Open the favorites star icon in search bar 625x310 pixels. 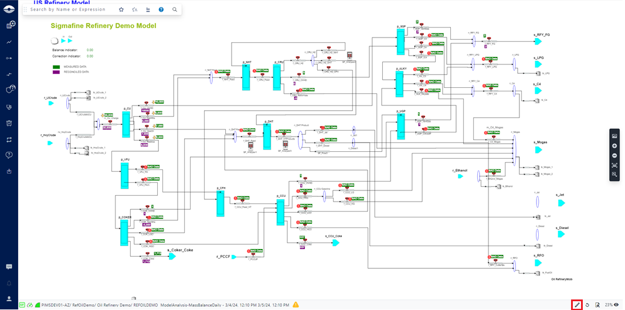(121, 9)
